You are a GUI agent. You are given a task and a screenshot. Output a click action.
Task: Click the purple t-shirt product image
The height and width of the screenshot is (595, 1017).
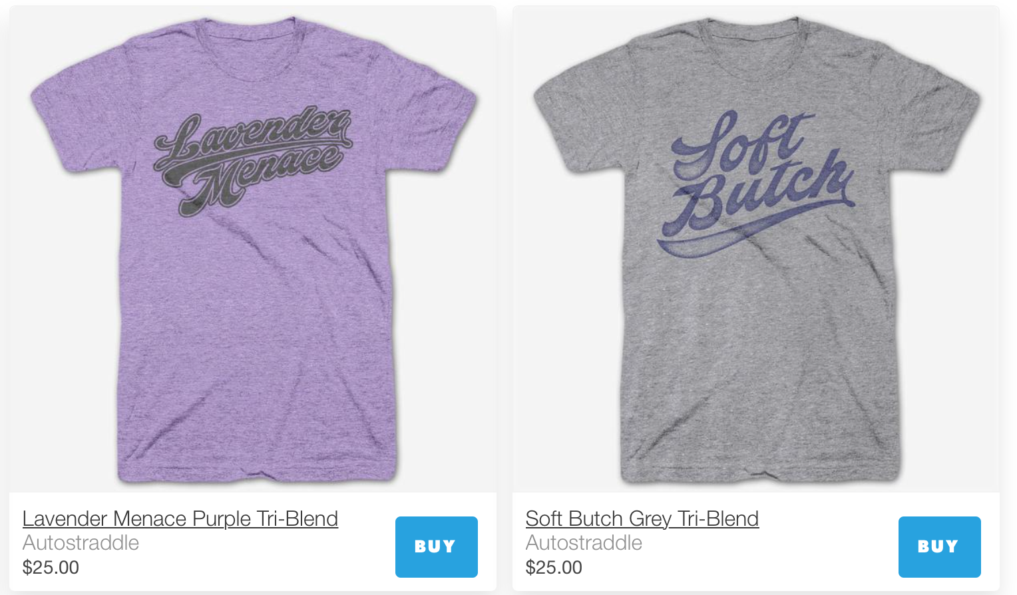(254, 250)
